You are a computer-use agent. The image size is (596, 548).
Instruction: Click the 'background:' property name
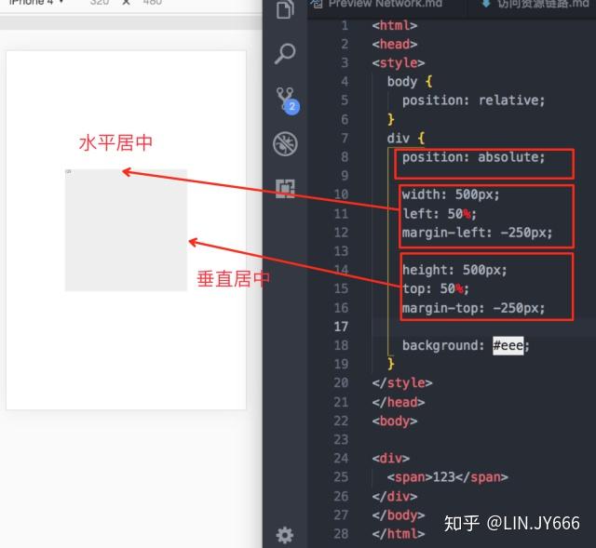pyautogui.click(x=443, y=345)
